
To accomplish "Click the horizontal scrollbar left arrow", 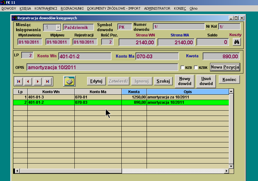I will [17, 171].
